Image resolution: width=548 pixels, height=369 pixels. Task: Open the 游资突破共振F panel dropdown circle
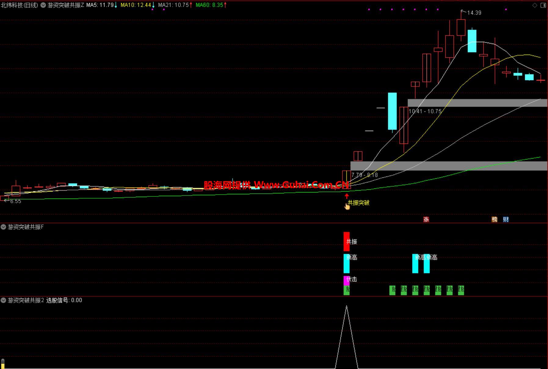pyautogui.click(x=3, y=227)
